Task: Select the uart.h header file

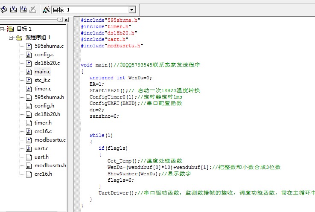Action: [x=41, y=157]
